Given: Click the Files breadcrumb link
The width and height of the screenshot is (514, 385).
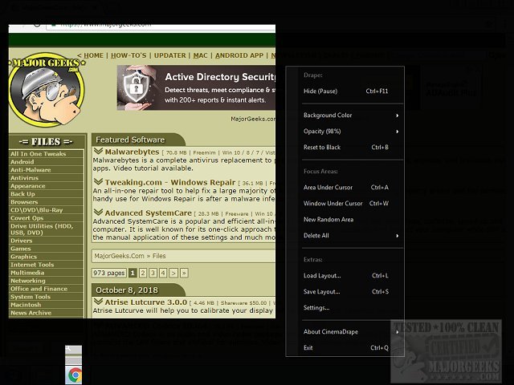Looking at the screenshot, I should [x=159, y=256].
